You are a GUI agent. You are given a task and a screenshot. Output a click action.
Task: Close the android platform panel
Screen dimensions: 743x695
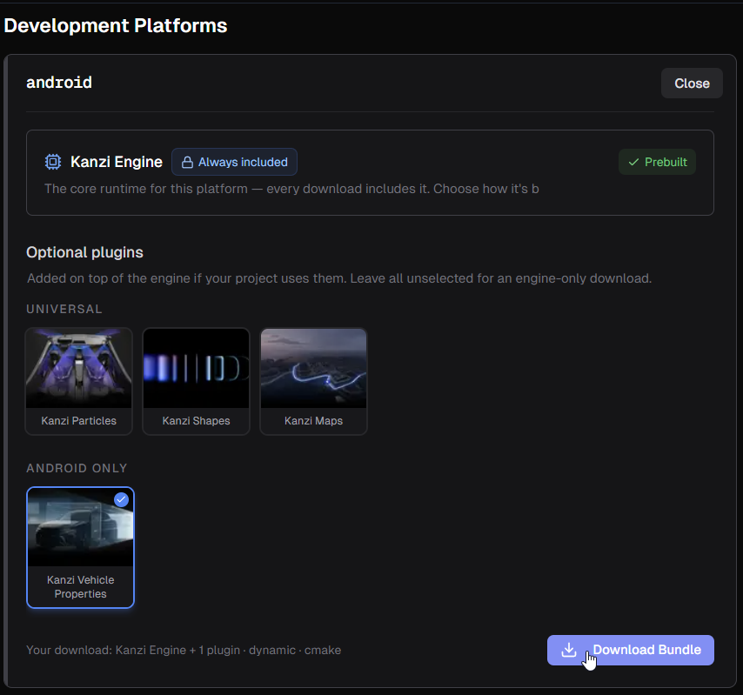(x=692, y=84)
